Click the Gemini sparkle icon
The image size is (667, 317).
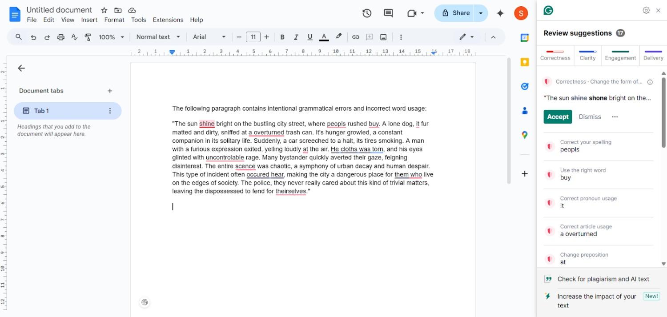(x=500, y=13)
